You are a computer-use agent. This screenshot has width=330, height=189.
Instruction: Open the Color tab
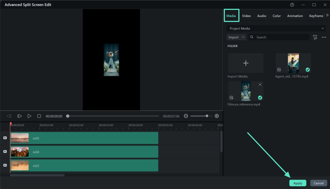[x=277, y=16]
